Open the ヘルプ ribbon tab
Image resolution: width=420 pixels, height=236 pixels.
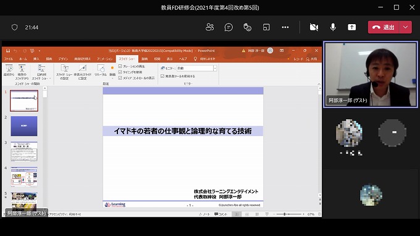pos(183,59)
